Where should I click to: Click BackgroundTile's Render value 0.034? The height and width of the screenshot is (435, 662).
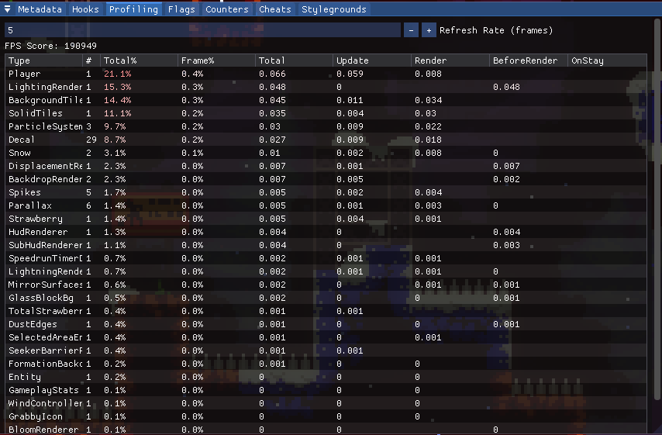pyautogui.click(x=428, y=100)
